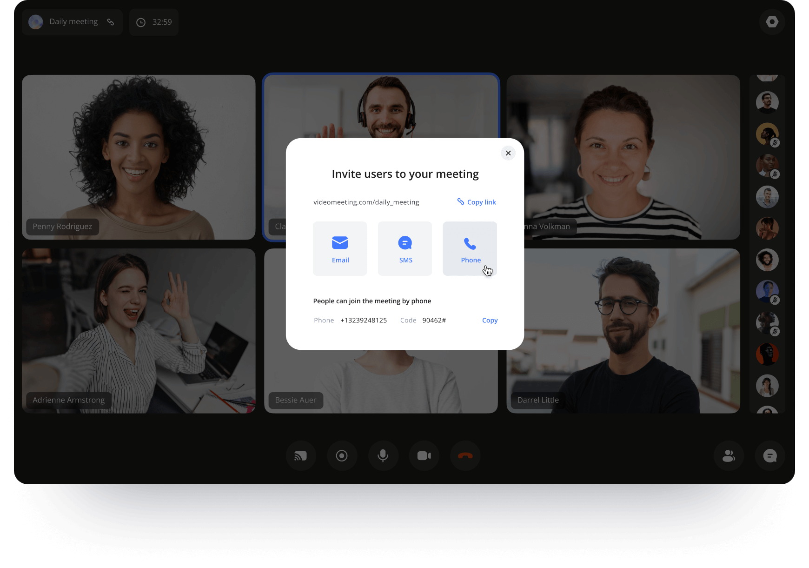Click the link icon beside Daily meeting
Image resolution: width=809 pixels, height=568 pixels.
[x=111, y=22]
